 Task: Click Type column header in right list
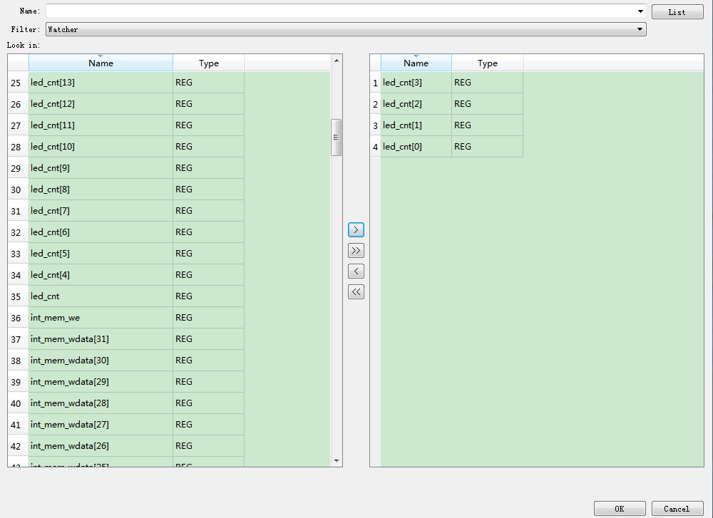tap(488, 63)
